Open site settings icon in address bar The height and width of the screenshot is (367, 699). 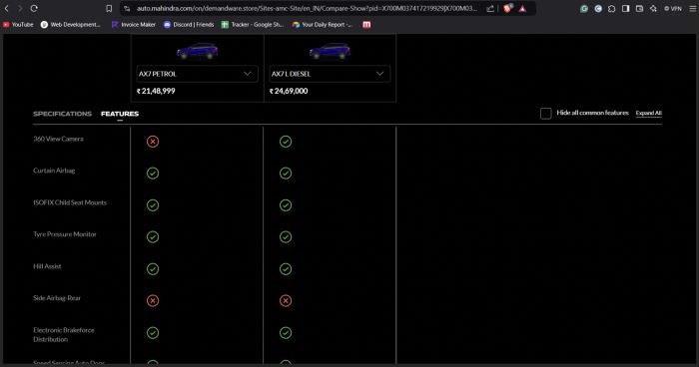point(127,8)
